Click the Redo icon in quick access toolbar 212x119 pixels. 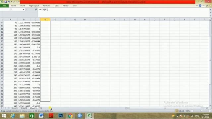(x=14, y=2)
